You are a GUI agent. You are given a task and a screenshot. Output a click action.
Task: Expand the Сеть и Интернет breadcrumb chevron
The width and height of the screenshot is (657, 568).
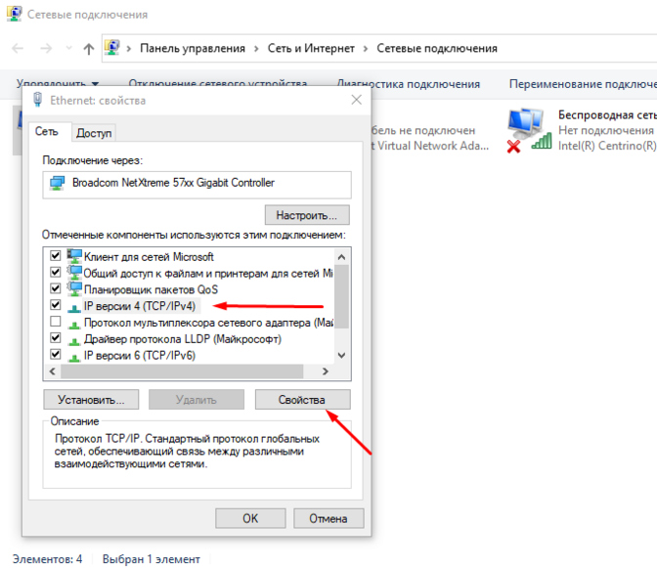(x=365, y=48)
